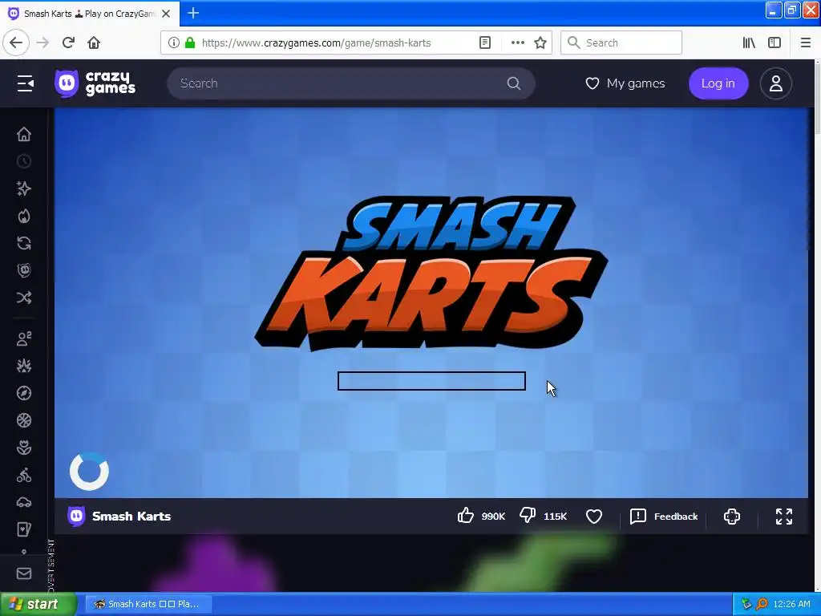The width and height of the screenshot is (821, 616).
Task: Bookmark this page with the star icon
Action: tap(540, 43)
